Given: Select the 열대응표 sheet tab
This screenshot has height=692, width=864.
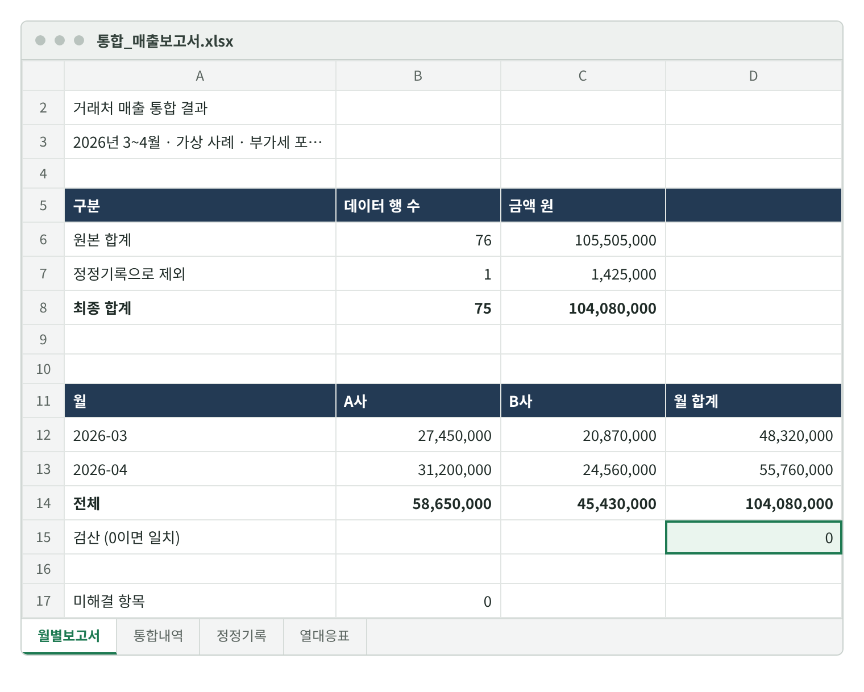Looking at the screenshot, I should click(325, 636).
